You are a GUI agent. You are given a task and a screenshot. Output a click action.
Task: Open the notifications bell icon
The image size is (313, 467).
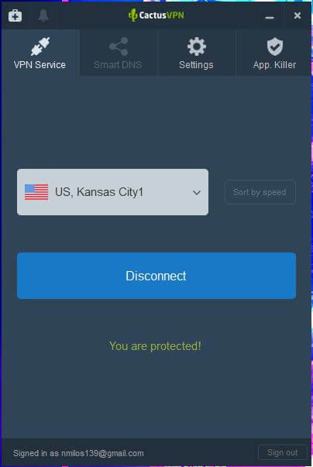(43, 15)
